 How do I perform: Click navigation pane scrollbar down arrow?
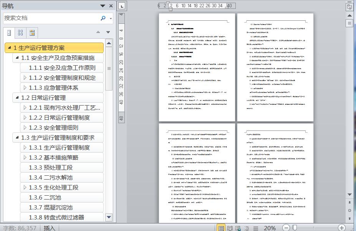tap(109, 218)
